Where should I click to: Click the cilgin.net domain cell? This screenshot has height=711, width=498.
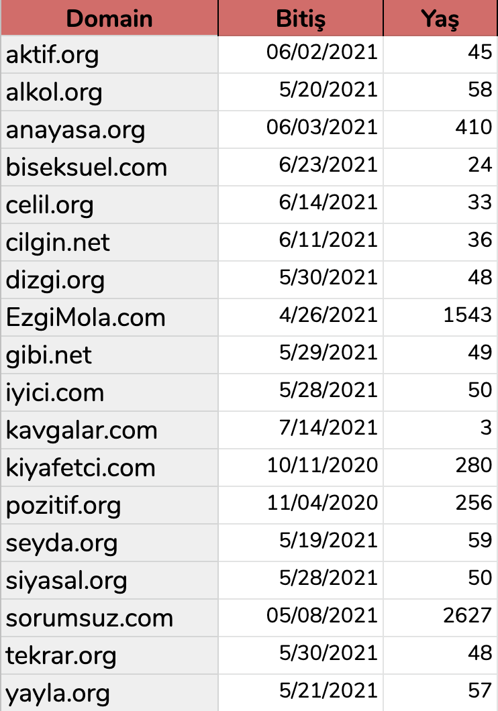[x=109, y=242]
